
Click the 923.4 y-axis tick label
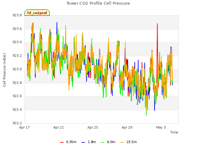[x=17, y=42]
